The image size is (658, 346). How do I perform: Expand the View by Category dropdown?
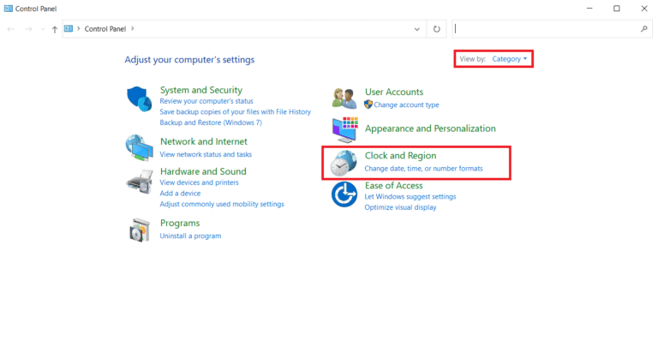tap(509, 59)
